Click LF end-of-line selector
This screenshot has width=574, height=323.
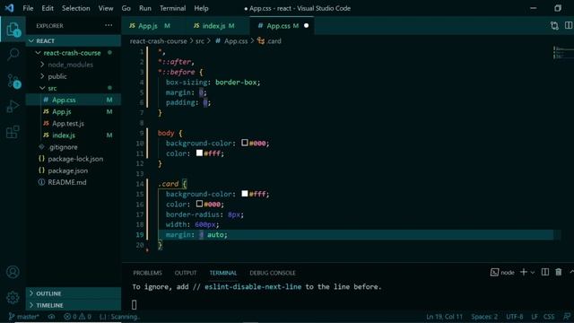pyautogui.click(x=535, y=317)
